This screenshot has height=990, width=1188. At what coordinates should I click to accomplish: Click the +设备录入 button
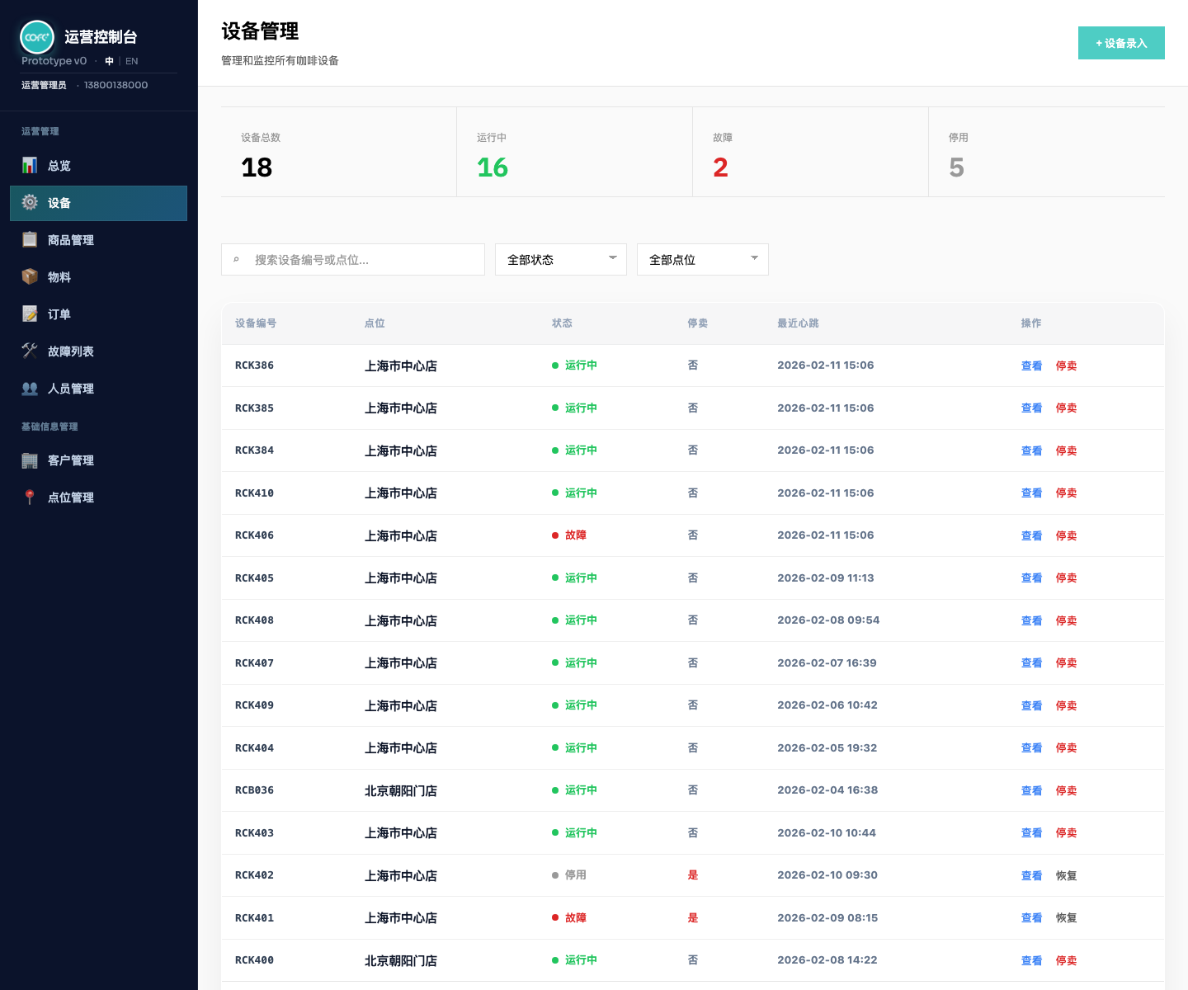[x=1121, y=43]
